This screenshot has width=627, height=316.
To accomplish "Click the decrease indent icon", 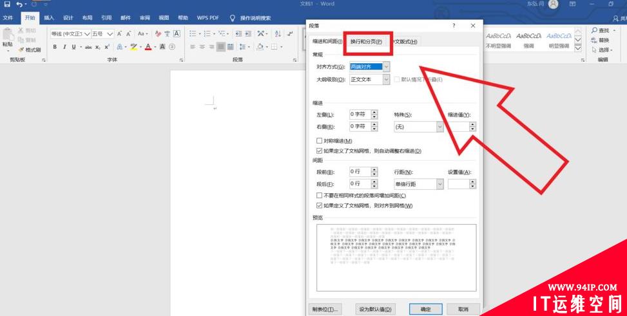I will tap(238, 34).
